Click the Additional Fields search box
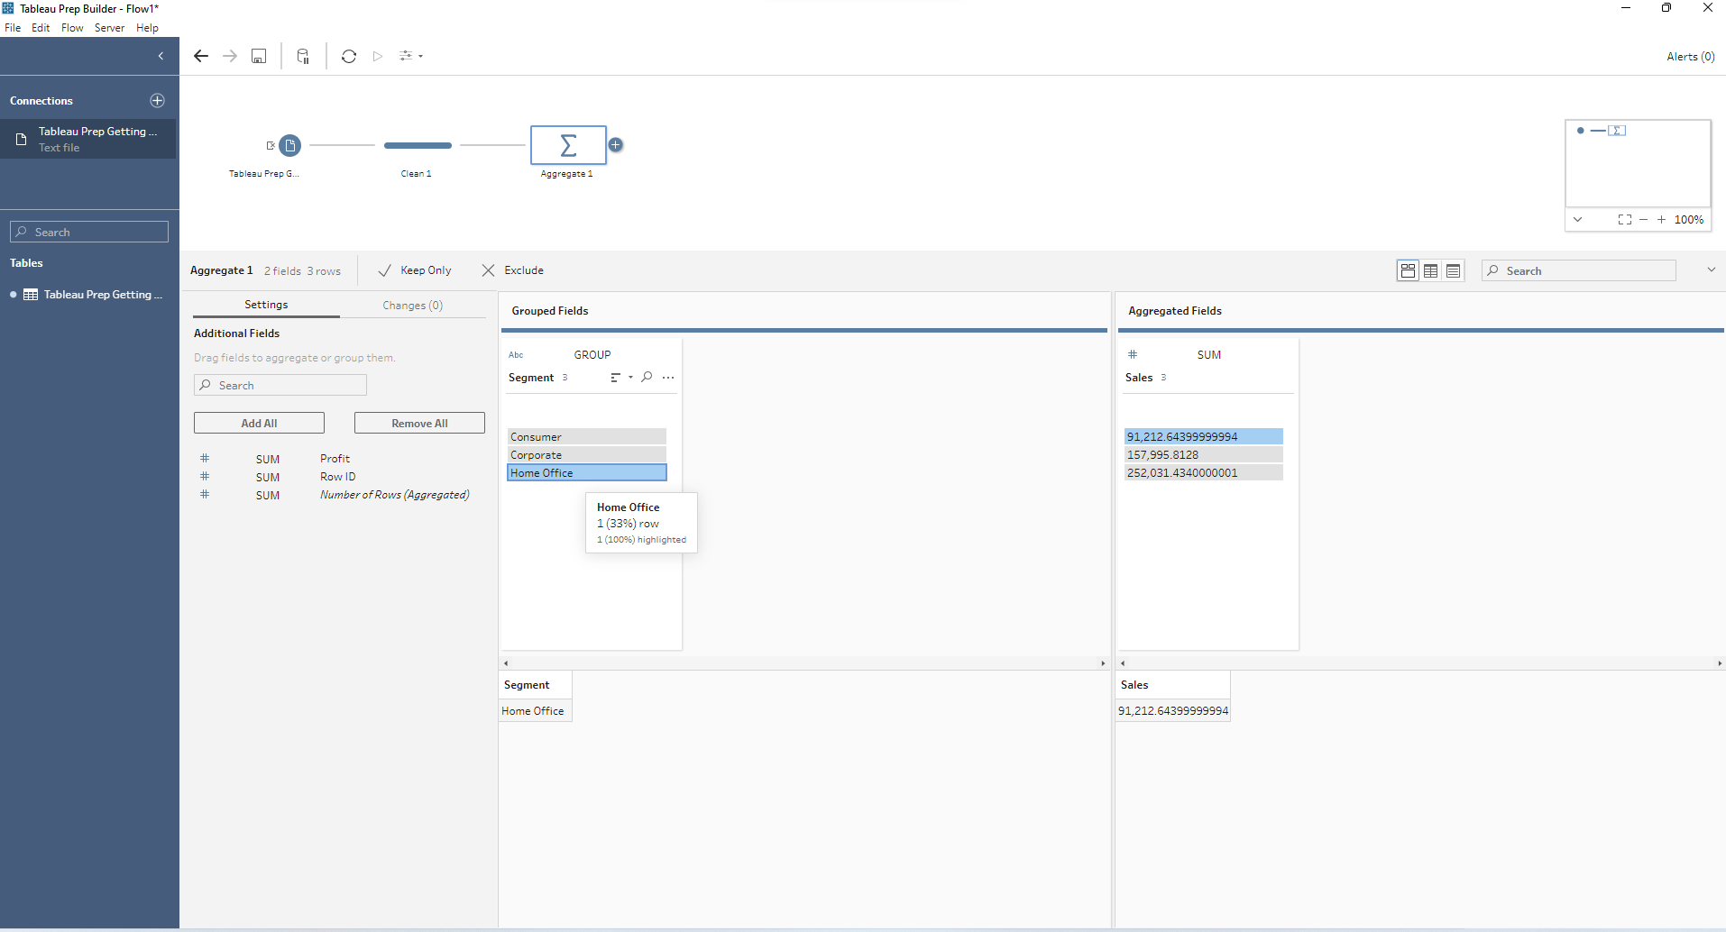 click(280, 385)
